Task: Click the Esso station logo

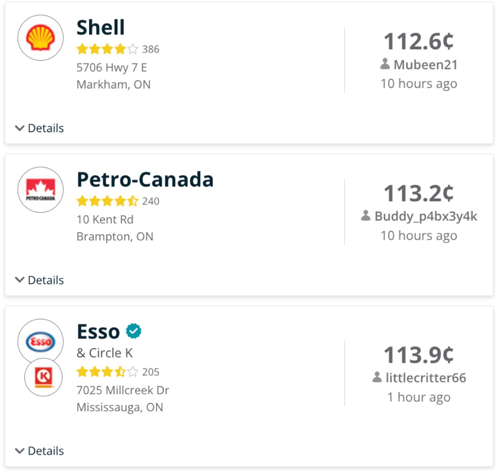Action: [40, 341]
